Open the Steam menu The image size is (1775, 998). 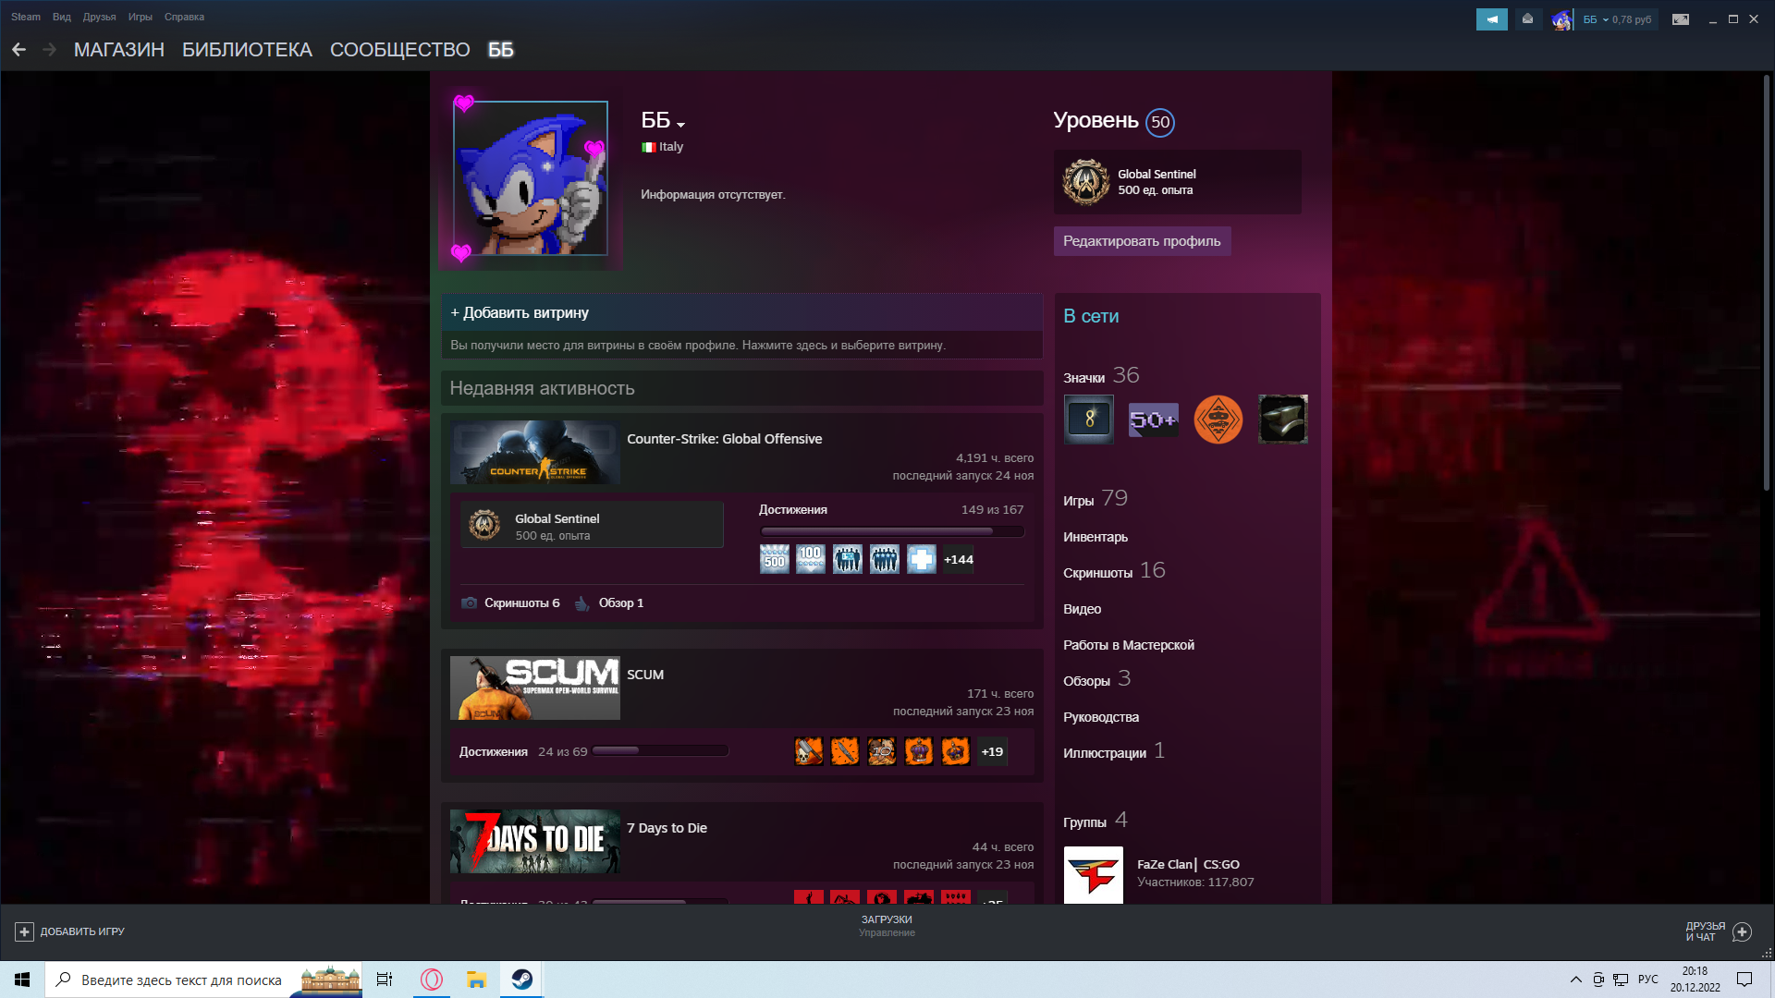[x=26, y=17]
